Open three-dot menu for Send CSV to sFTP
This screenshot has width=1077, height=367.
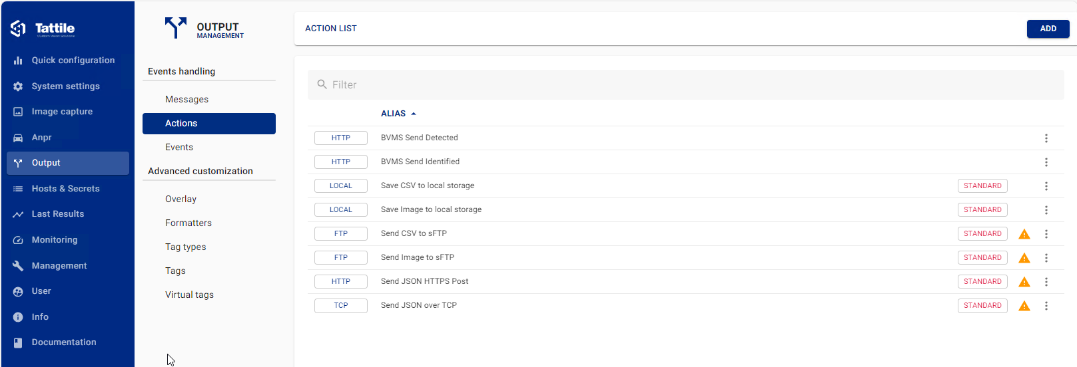tap(1046, 234)
